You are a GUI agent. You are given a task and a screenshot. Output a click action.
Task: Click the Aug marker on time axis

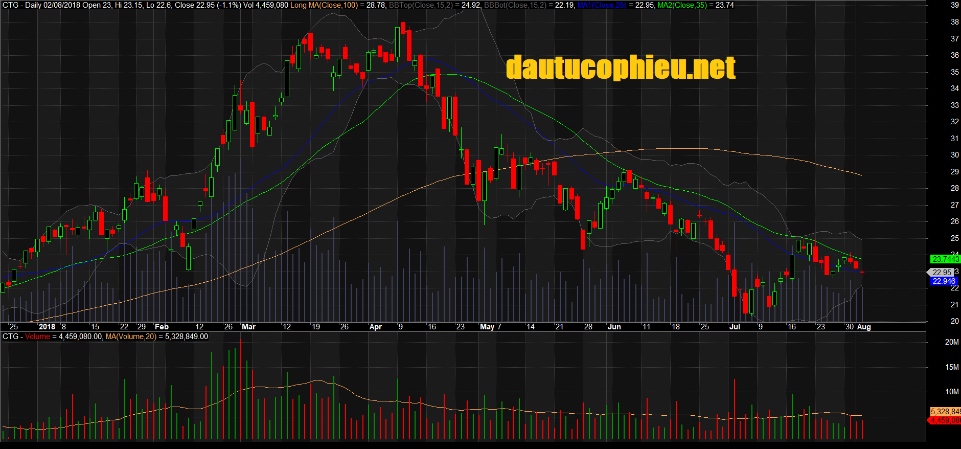[863, 327]
